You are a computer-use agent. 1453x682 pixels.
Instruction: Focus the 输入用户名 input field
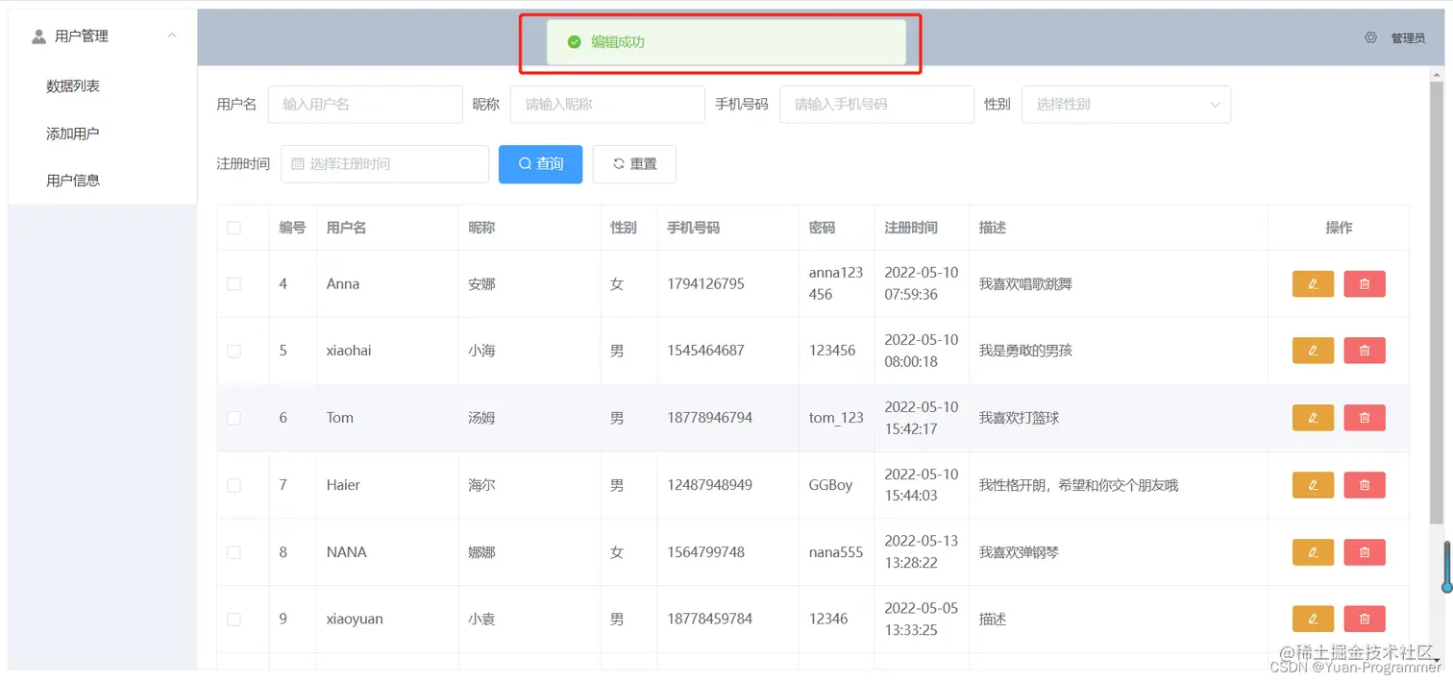[365, 104]
